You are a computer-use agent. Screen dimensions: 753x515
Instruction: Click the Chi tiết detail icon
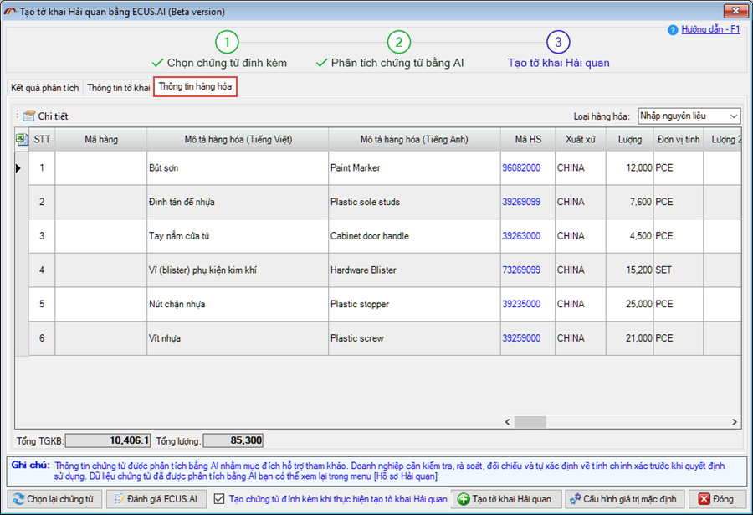coord(29,116)
